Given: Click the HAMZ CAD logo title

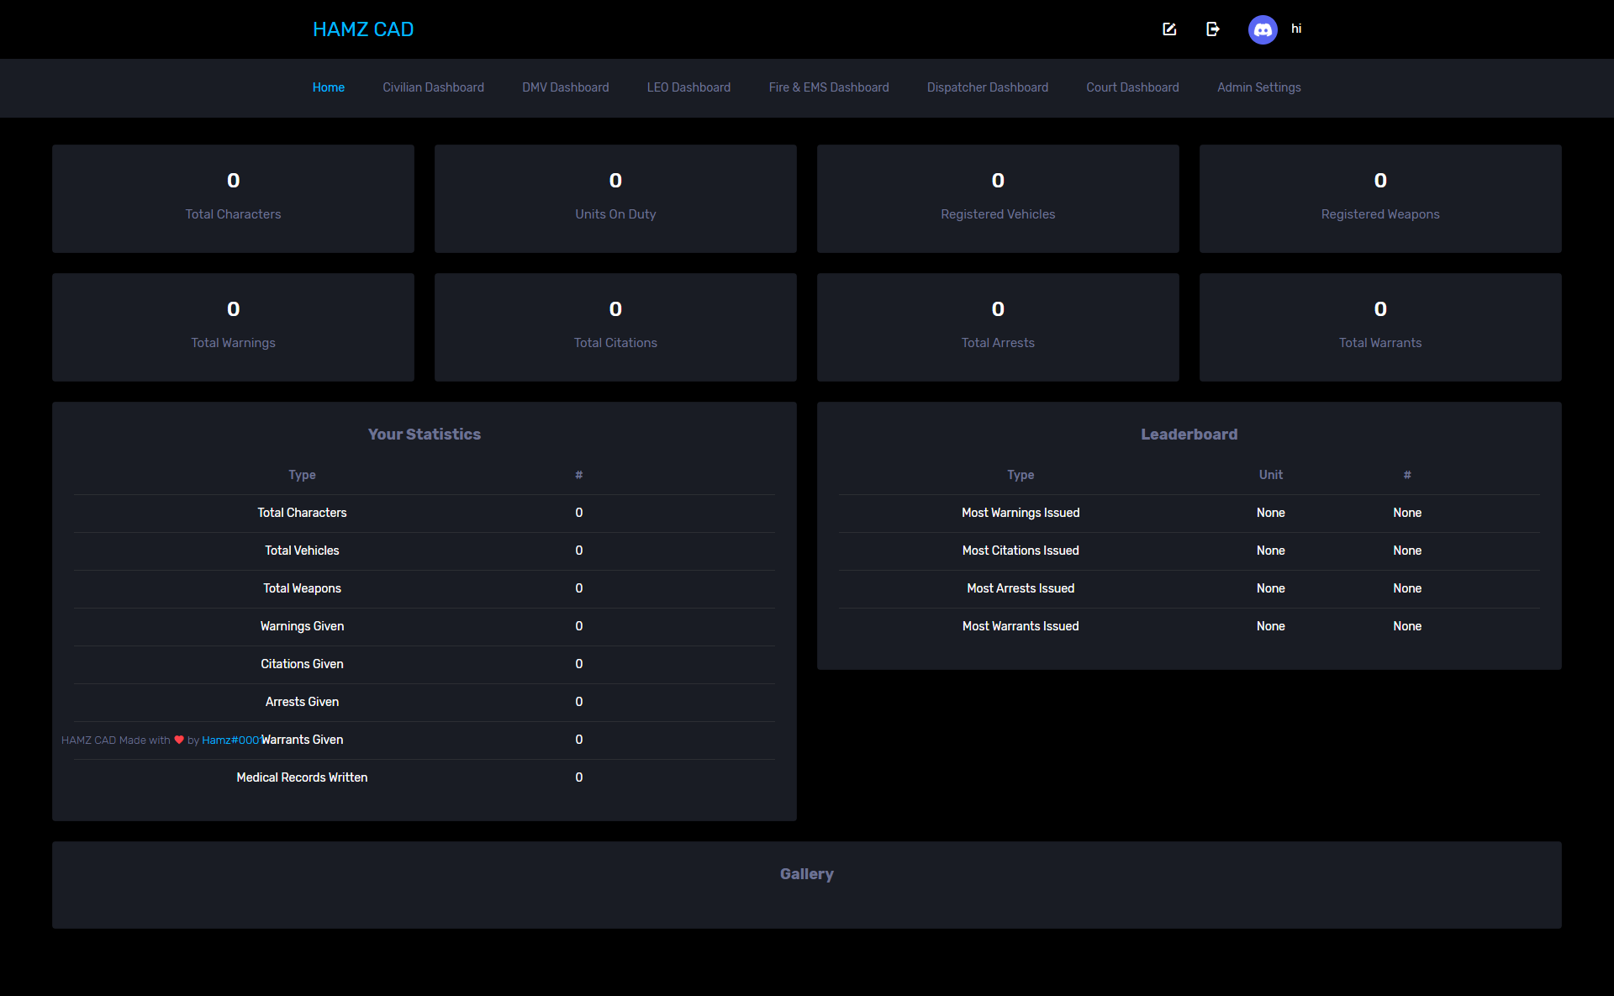Looking at the screenshot, I should pyautogui.click(x=363, y=29).
